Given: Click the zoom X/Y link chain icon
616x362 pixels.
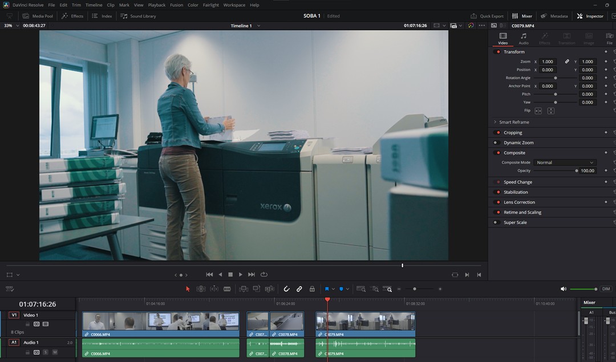Looking at the screenshot, I should pyautogui.click(x=567, y=62).
